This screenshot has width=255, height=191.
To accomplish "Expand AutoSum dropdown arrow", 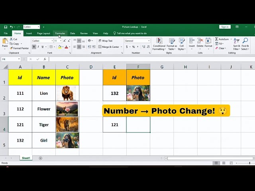I will tap(231, 39).
